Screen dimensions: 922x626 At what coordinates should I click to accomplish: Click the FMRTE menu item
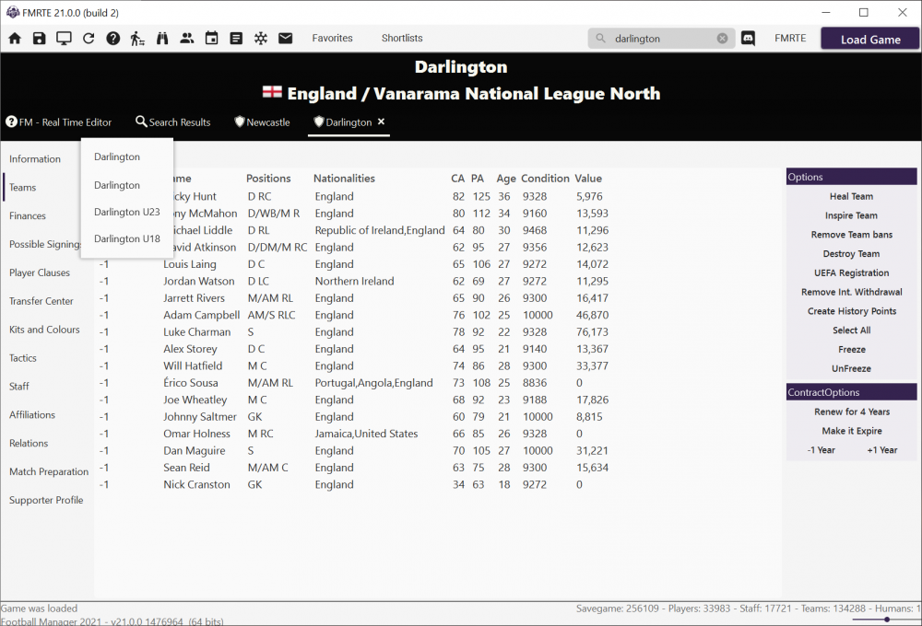click(790, 38)
